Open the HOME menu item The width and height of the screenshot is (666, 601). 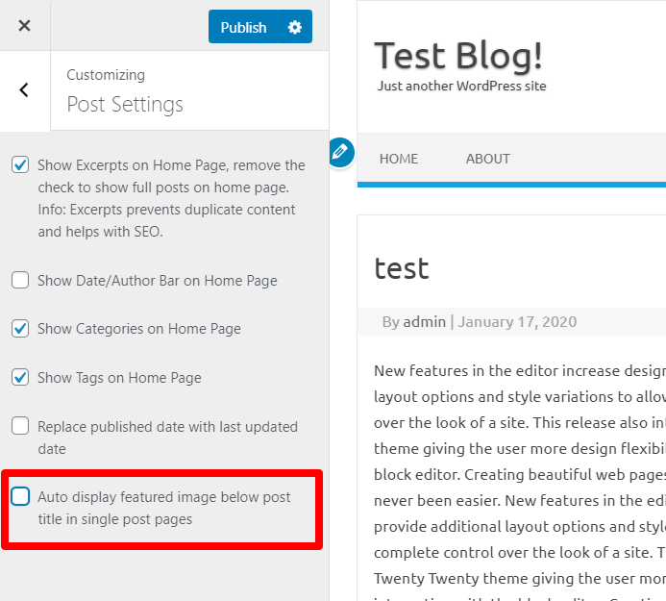[399, 159]
